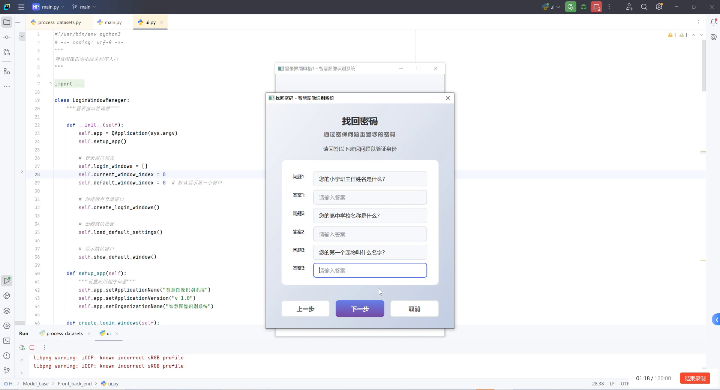Click the 上一步 button
Image resolution: width=720 pixels, height=390 pixels.
(306, 309)
